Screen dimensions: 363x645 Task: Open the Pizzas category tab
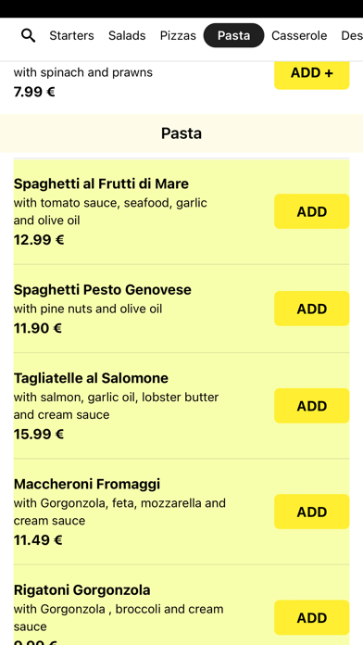tap(178, 36)
